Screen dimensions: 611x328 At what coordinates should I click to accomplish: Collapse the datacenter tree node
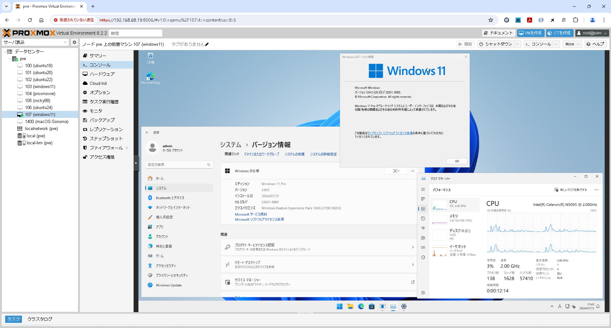[x=5, y=51]
